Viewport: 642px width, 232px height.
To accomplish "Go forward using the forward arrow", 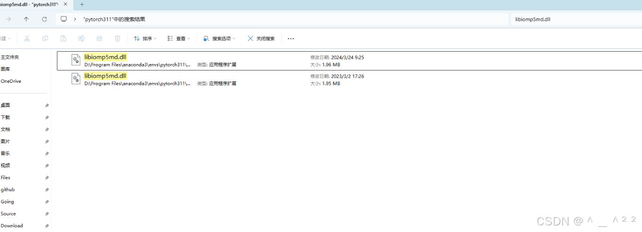I will point(8,19).
